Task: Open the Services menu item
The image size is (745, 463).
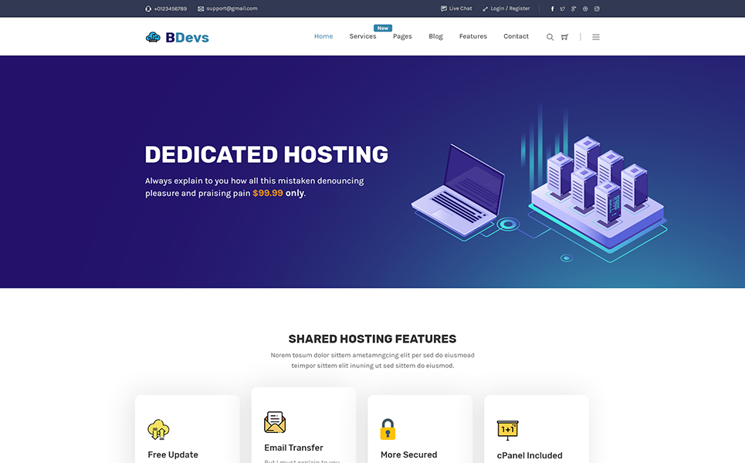Action: pos(363,36)
